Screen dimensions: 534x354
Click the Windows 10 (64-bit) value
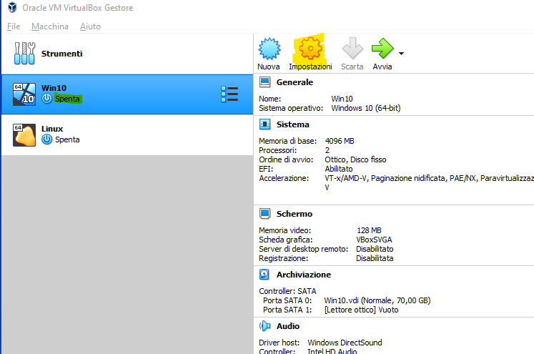(x=366, y=108)
